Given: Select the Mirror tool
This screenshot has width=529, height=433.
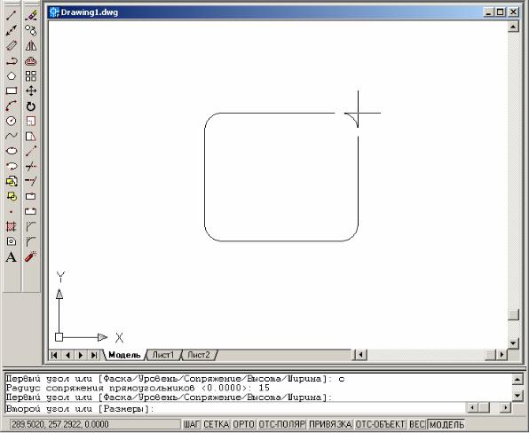Looking at the screenshot, I should (x=31, y=45).
